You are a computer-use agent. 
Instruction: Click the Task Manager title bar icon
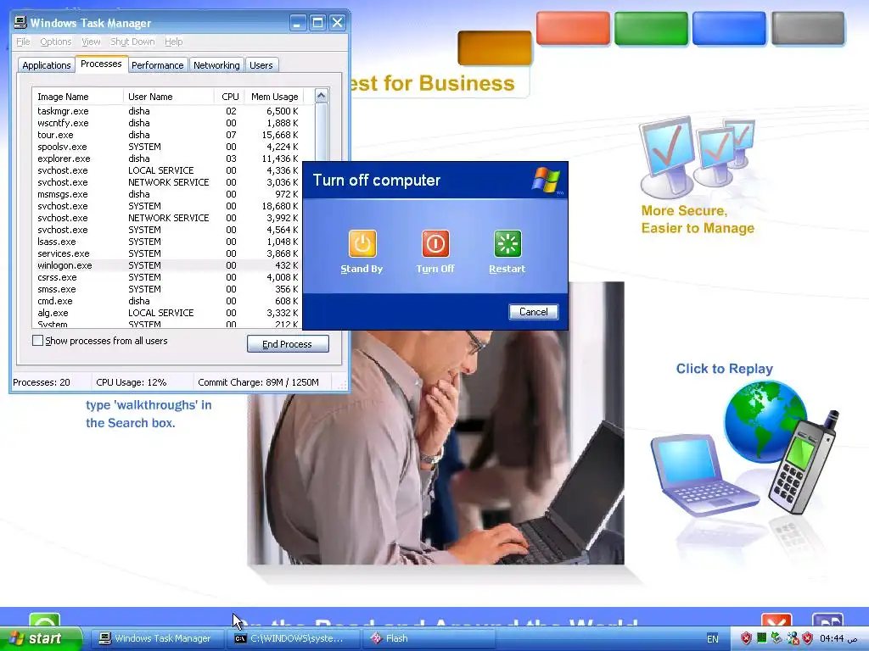click(20, 22)
